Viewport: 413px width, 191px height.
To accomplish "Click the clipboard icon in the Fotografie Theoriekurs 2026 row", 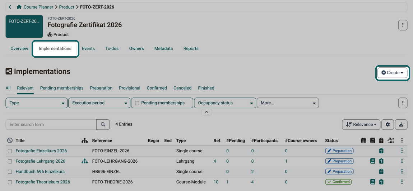I will click(x=381, y=182).
